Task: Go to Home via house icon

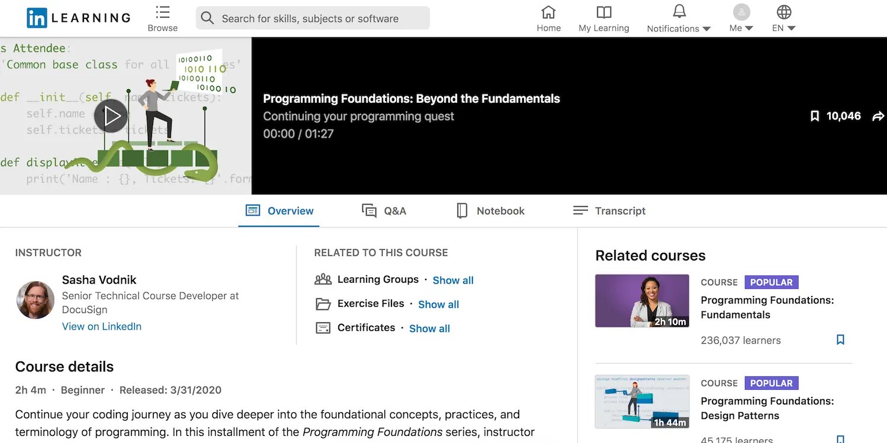Action: pyautogui.click(x=548, y=12)
